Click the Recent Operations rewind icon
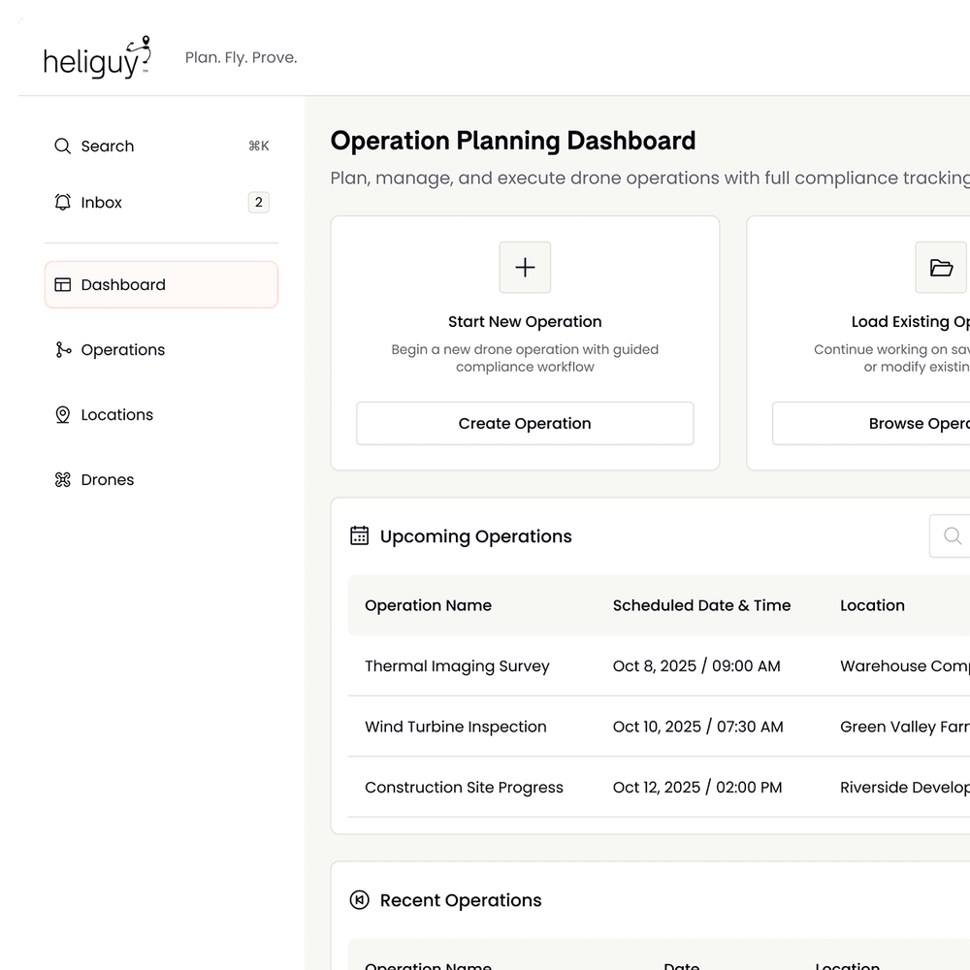970x970 pixels. click(359, 900)
